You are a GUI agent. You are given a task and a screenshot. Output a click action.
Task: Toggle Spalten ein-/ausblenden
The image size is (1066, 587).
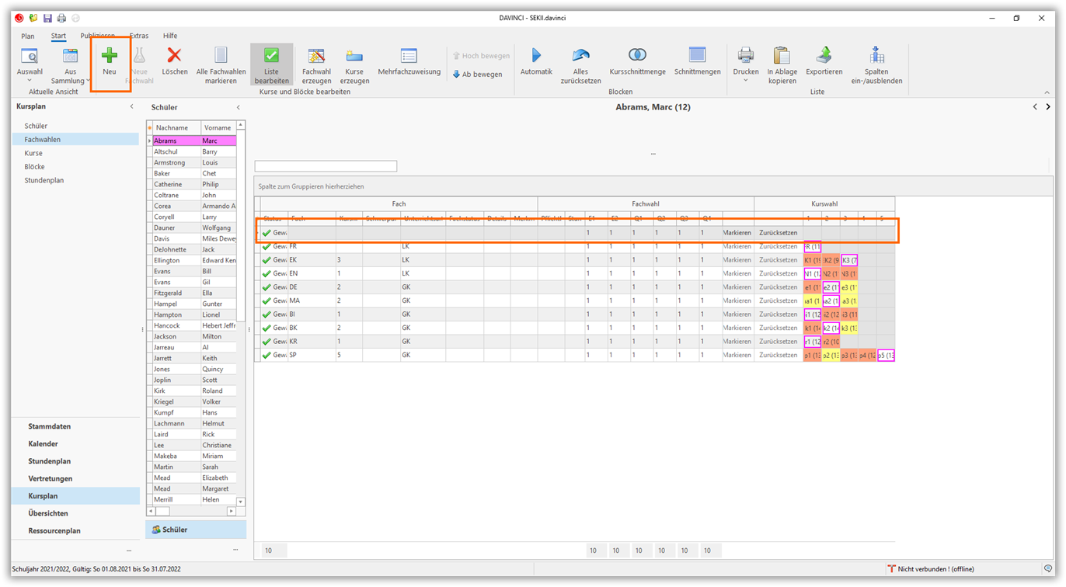(876, 56)
